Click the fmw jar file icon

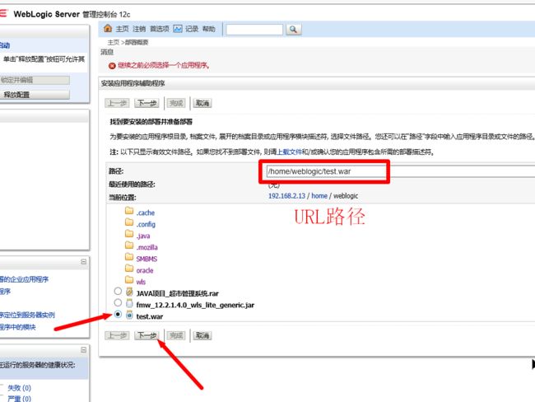tap(129, 303)
